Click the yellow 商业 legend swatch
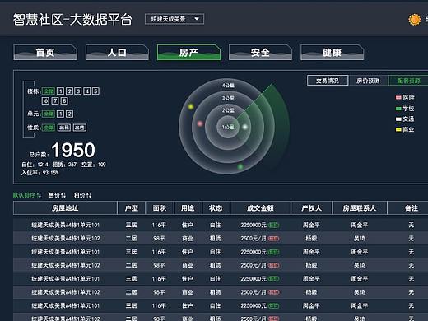This screenshot has height=321, width=428. pos(398,129)
